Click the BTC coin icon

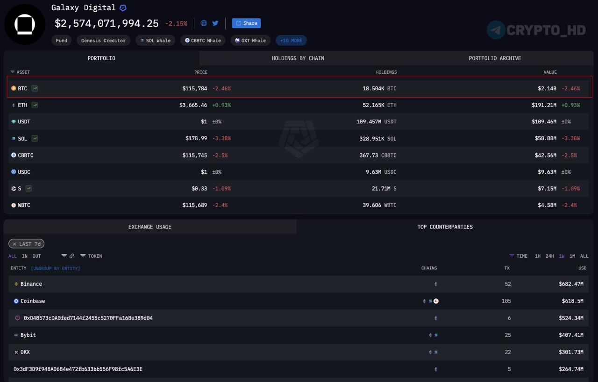[14, 88]
